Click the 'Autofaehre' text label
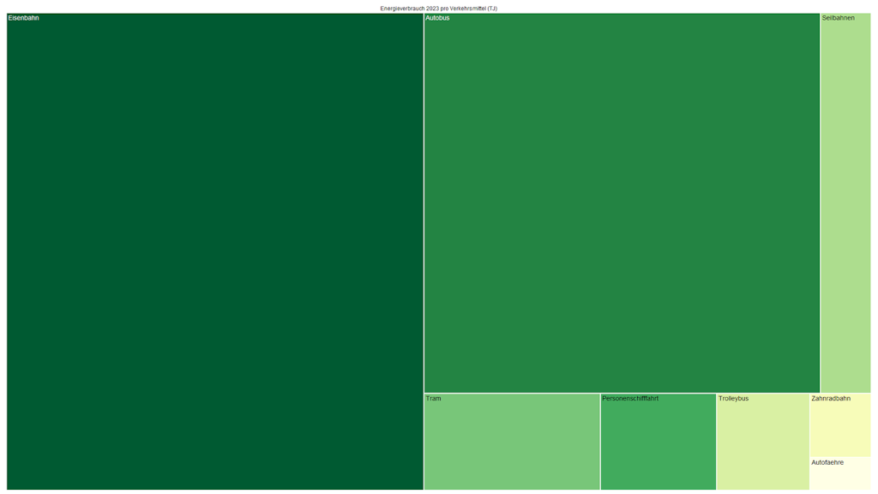 [827, 463]
